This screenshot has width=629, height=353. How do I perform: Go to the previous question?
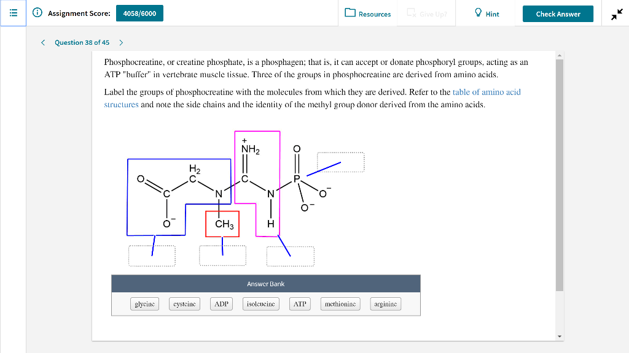click(x=42, y=43)
